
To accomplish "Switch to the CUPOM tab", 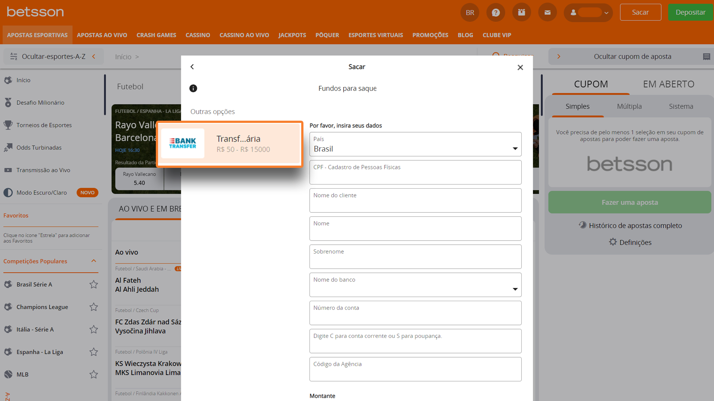I will point(591,84).
